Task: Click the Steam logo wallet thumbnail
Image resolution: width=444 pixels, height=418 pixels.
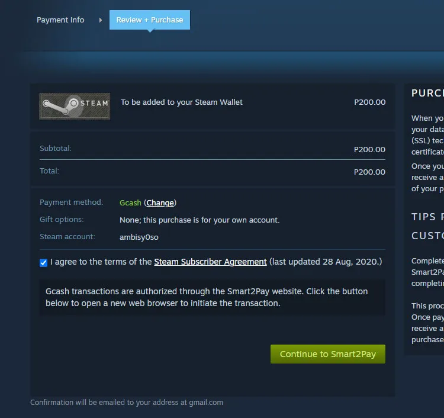Action: point(75,106)
